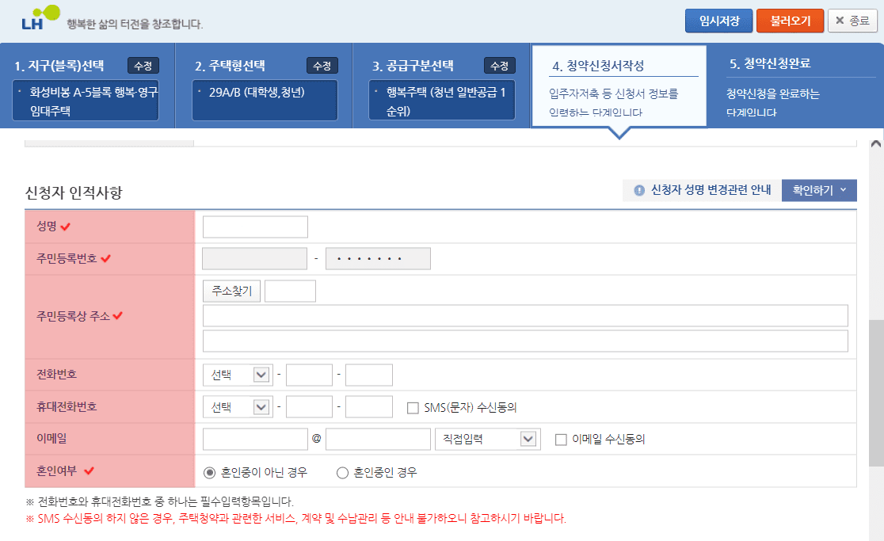Check the 이메일 수신동의 box
The image size is (884, 541).
[x=561, y=440]
